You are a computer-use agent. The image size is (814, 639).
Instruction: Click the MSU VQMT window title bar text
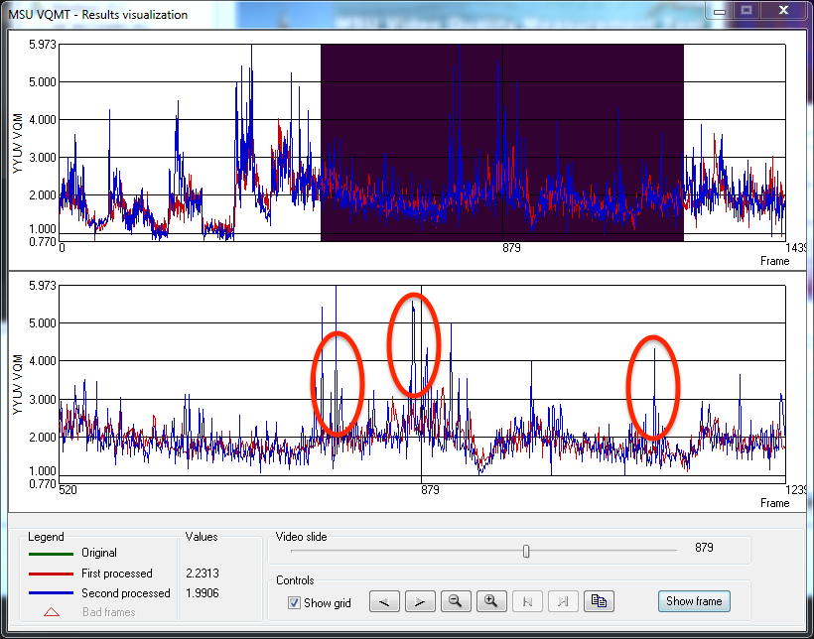pos(97,15)
